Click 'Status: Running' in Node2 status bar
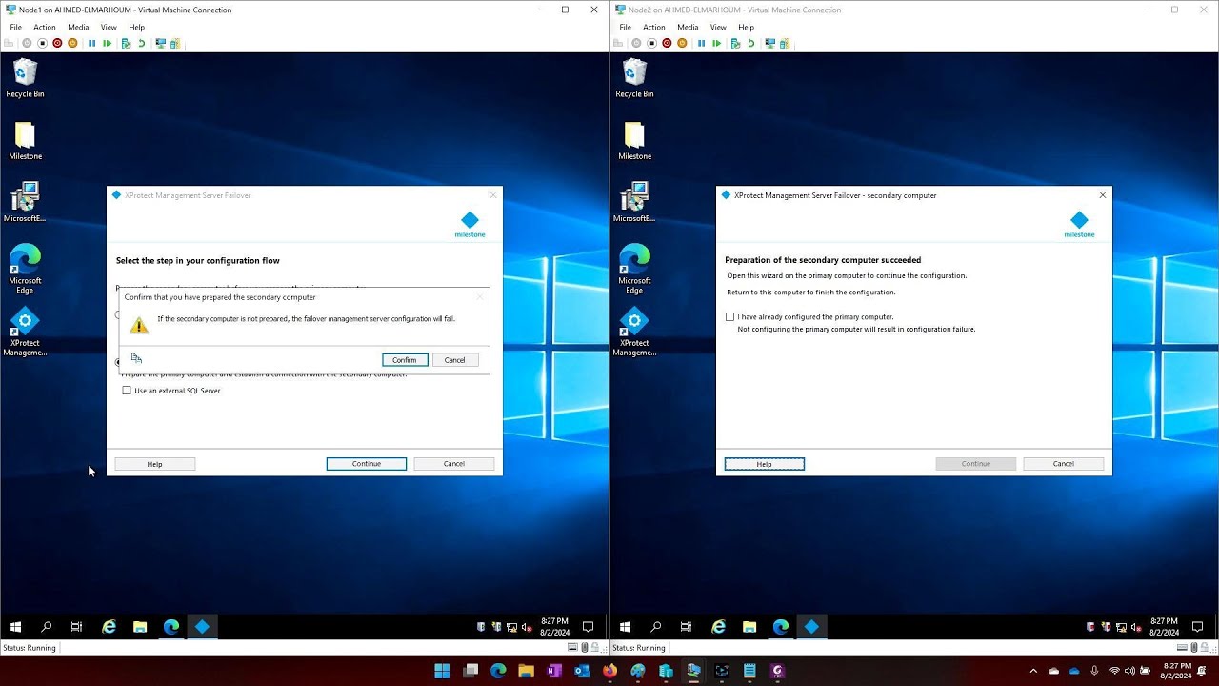 click(x=638, y=648)
